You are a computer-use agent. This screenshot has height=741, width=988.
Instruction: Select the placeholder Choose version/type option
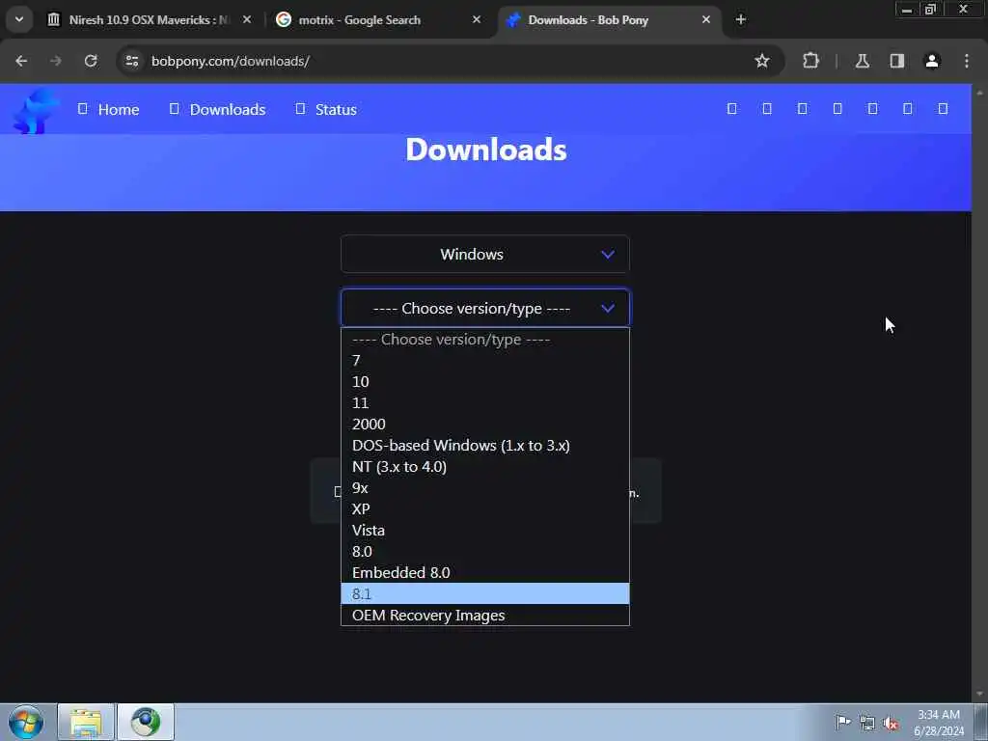tap(485, 339)
